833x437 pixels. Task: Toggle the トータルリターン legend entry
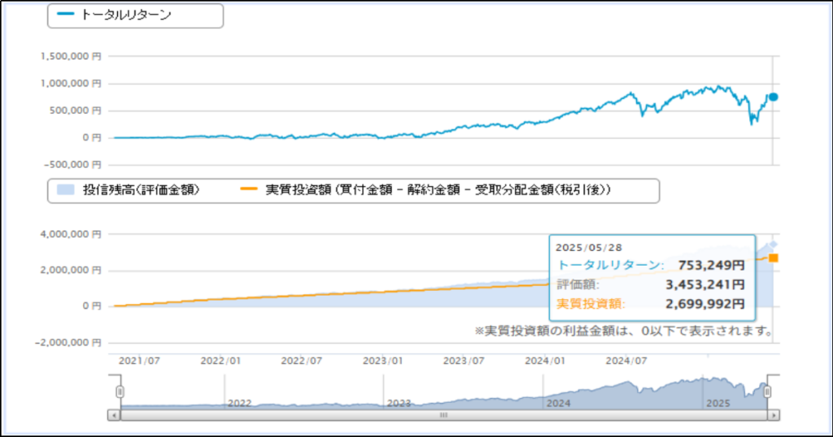114,15
